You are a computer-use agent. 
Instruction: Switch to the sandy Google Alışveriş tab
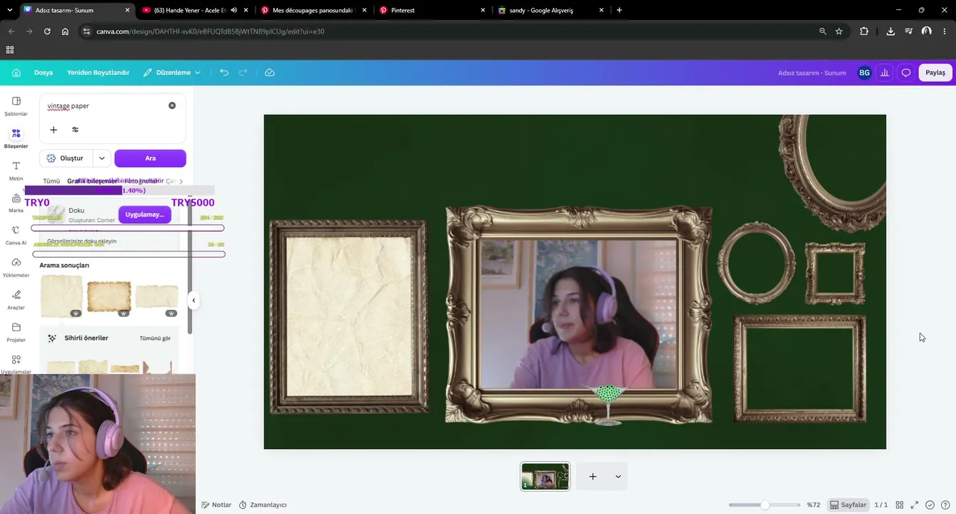pos(550,10)
